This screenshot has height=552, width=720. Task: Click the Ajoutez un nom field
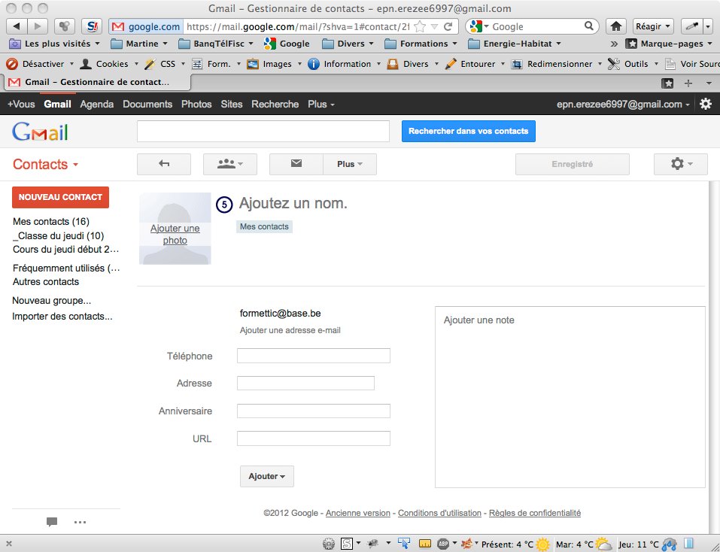[293, 203]
